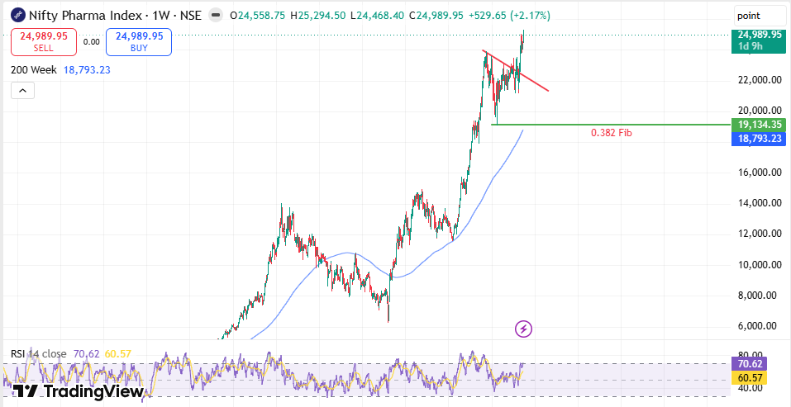Open the point price scale selector
Image resolution: width=791 pixels, height=407 pixels.
tap(760, 16)
